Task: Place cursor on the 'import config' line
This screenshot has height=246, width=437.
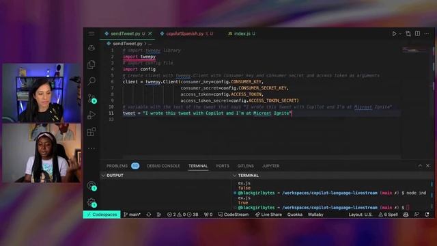Action: (x=139, y=69)
